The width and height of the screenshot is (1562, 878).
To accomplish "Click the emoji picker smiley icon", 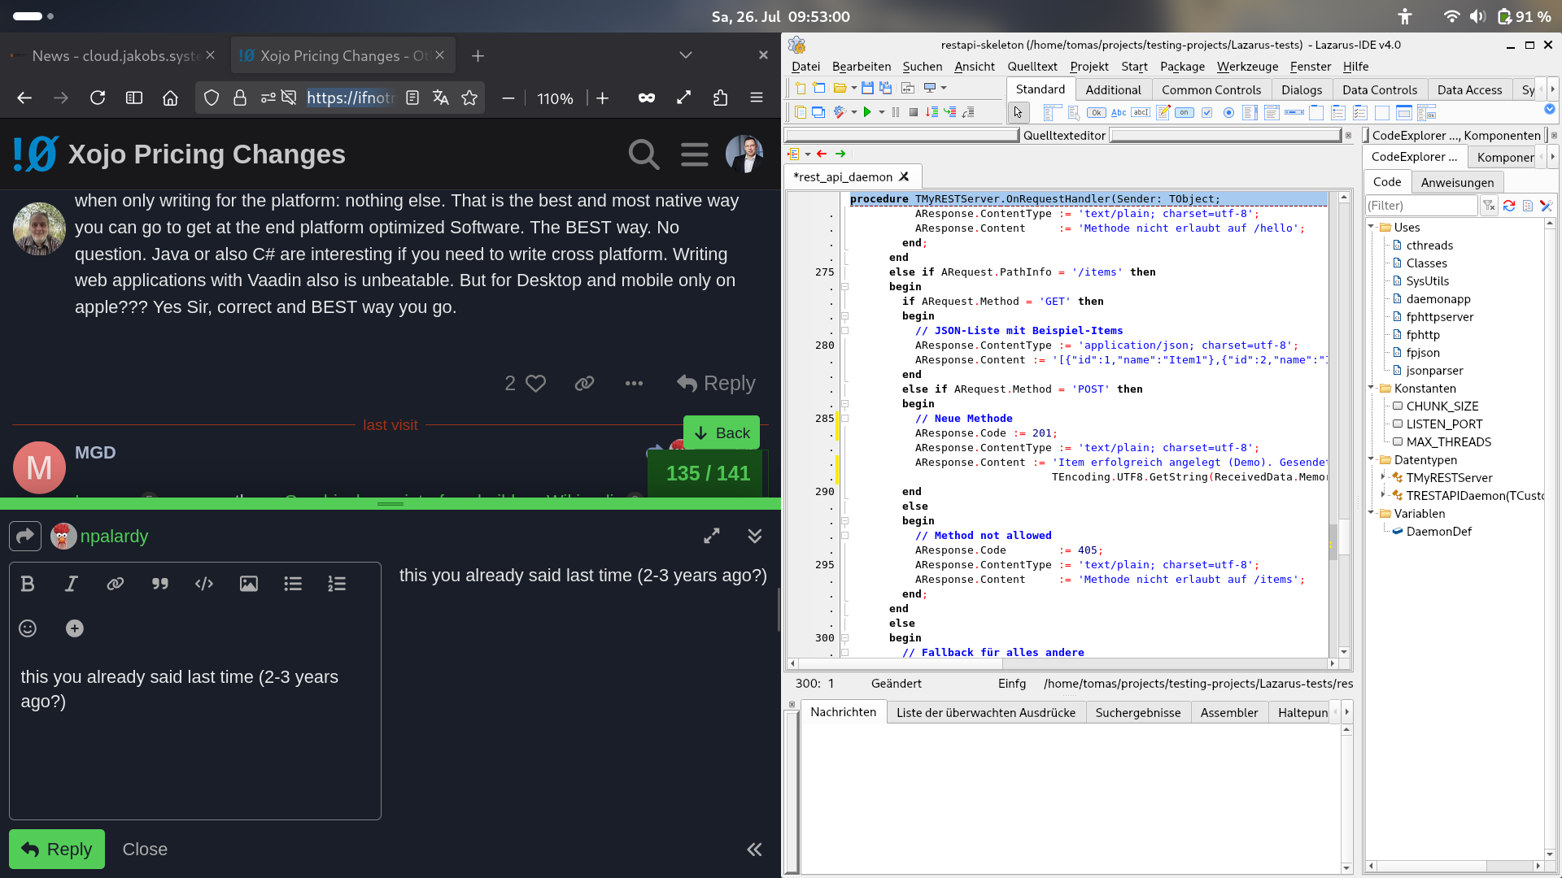I will point(28,628).
